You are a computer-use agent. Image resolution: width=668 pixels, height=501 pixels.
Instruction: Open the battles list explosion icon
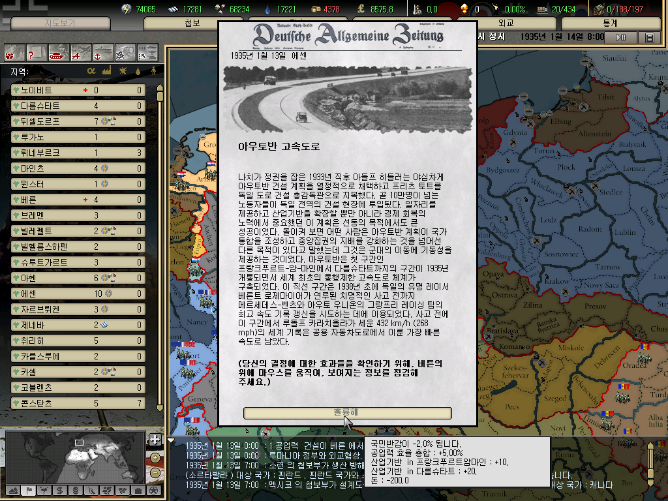(x=125, y=52)
